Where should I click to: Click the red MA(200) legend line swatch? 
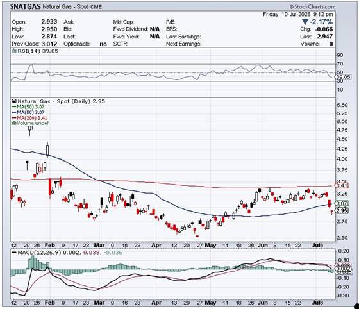(x=14, y=118)
